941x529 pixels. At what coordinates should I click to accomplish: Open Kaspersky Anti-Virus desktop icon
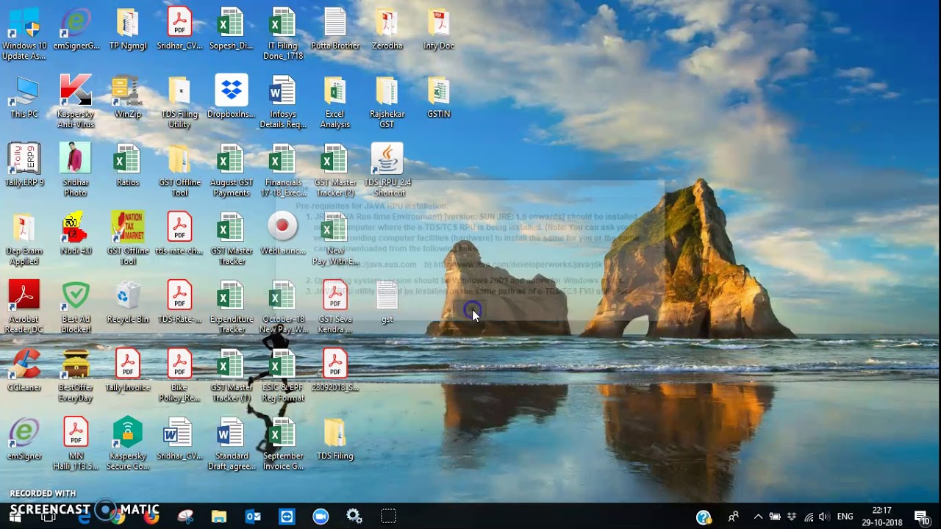[76, 101]
